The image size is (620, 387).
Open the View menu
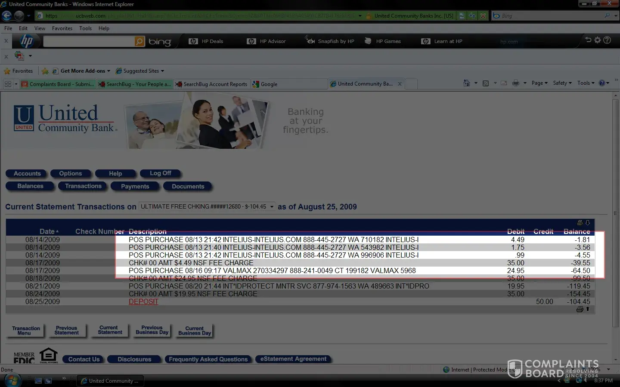(40, 28)
